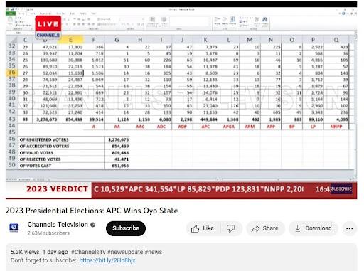Subscribe using the black Subscribe button
Screen dimensions: 364x271
coord(126,228)
